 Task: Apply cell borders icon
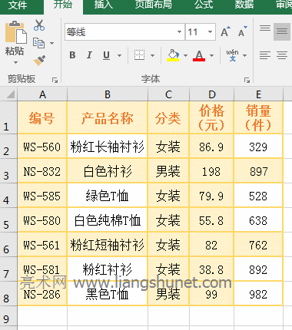point(139,55)
